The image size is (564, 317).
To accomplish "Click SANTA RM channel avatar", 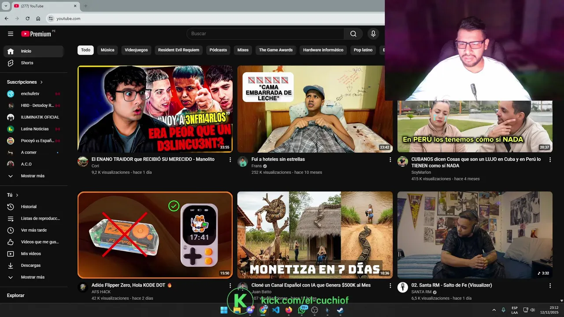I will click(x=403, y=288).
